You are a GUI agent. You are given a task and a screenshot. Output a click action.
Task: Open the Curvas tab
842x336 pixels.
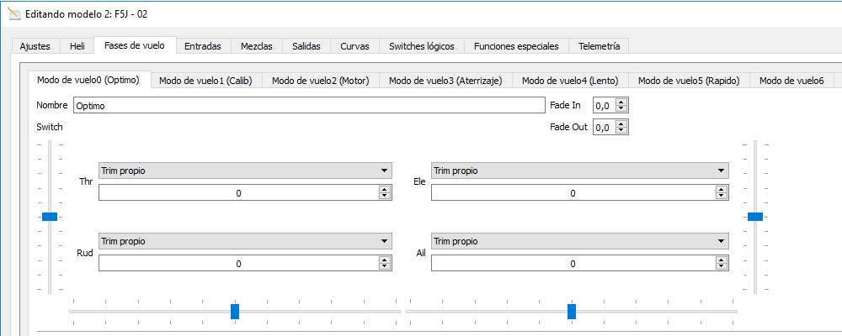coord(354,46)
